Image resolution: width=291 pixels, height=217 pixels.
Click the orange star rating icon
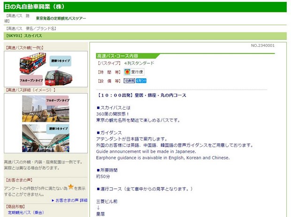(x=71, y=187)
